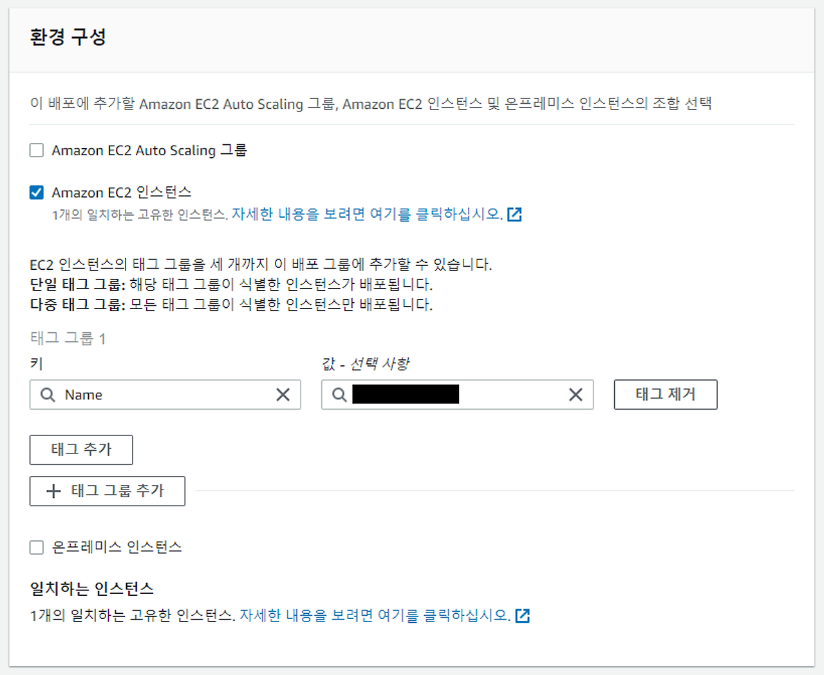Clear the Name key with the X icon
This screenshot has height=675, width=824.
click(283, 395)
